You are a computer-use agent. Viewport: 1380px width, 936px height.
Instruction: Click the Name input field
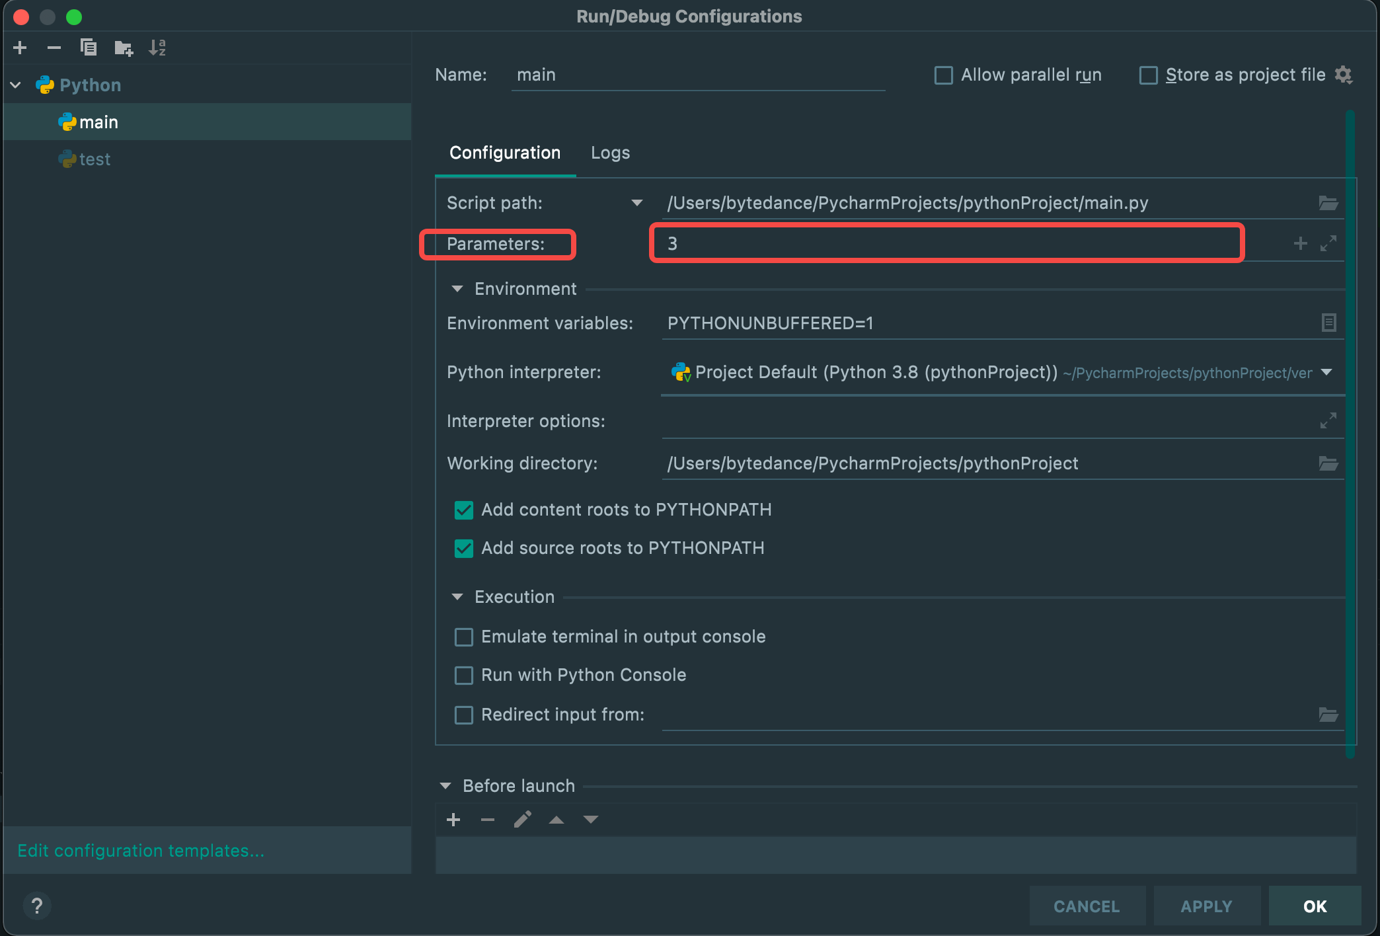pos(698,75)
